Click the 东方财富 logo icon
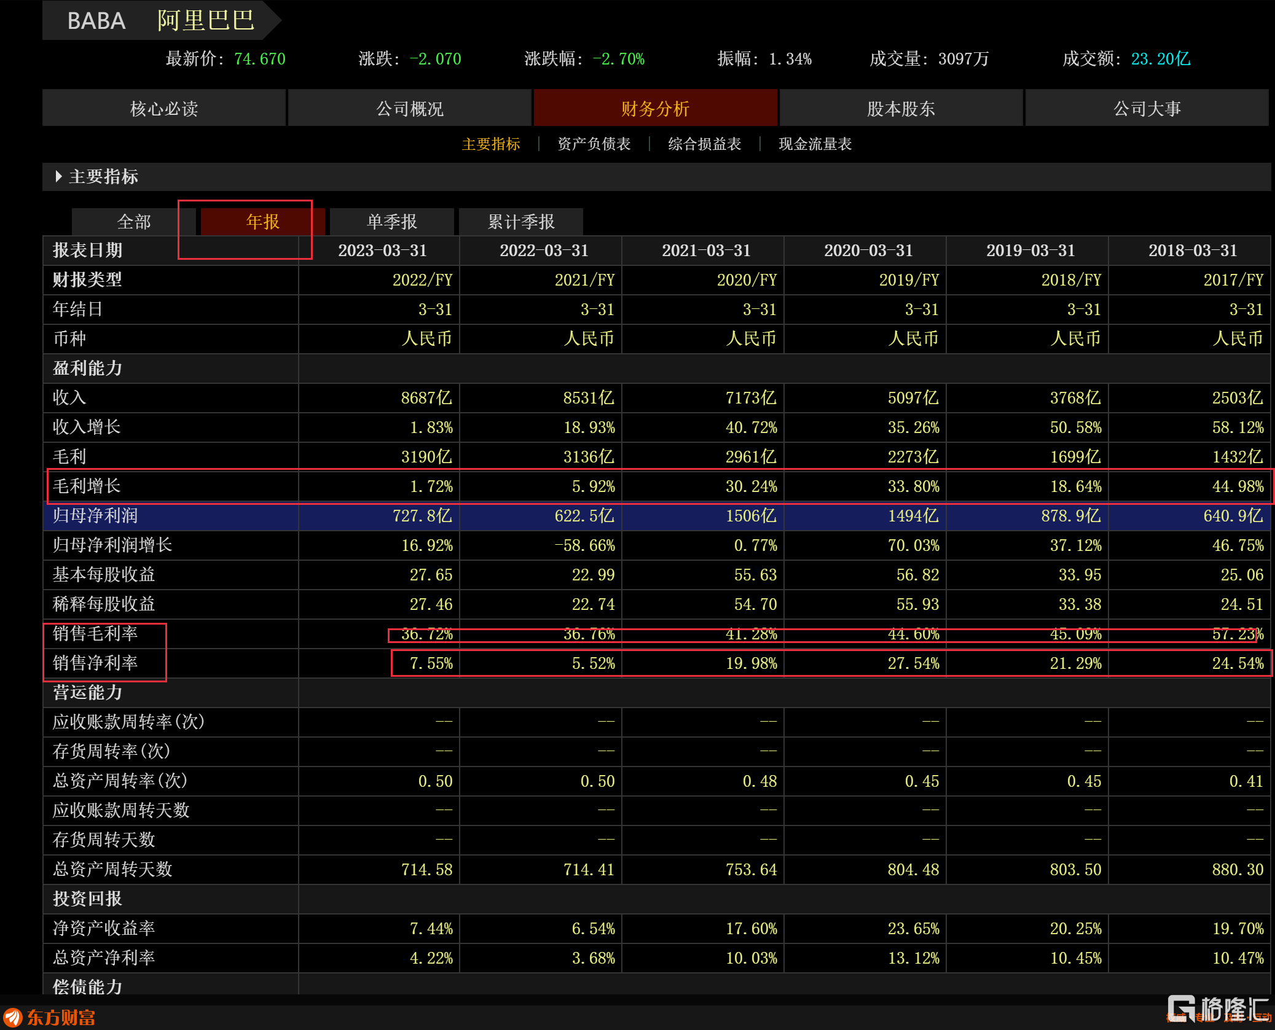 (13, 1017)
